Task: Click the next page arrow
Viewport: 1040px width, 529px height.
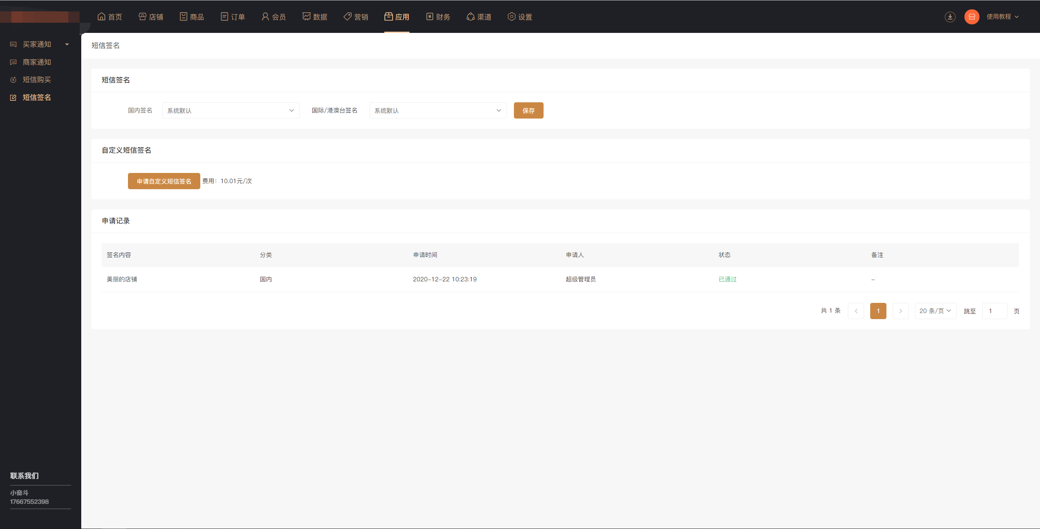Action: pyautogui.click(x=900, y=311)
